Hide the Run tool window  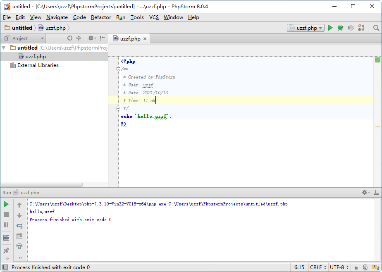(x=376, y=192)
